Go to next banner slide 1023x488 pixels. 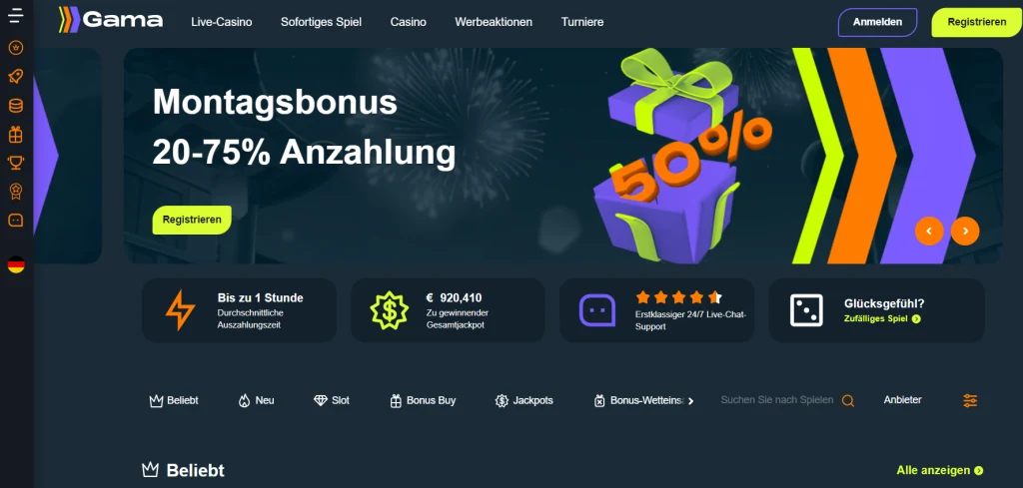pyautogui.click(x=965, y=231)
